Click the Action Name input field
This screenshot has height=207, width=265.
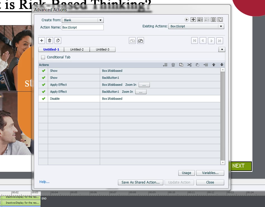point(83,27)
